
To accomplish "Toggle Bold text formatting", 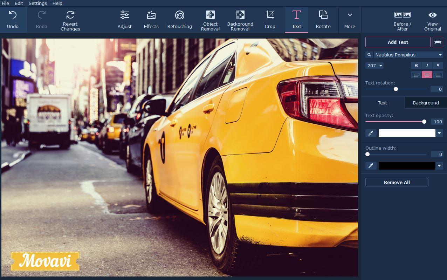I will 416,66.
